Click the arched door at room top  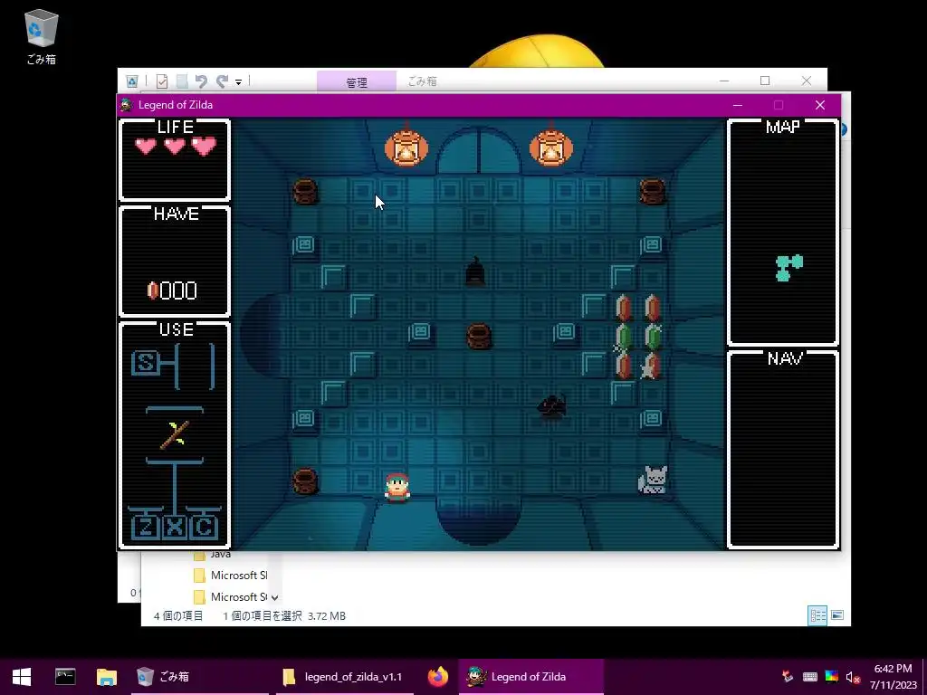(479, 151)
